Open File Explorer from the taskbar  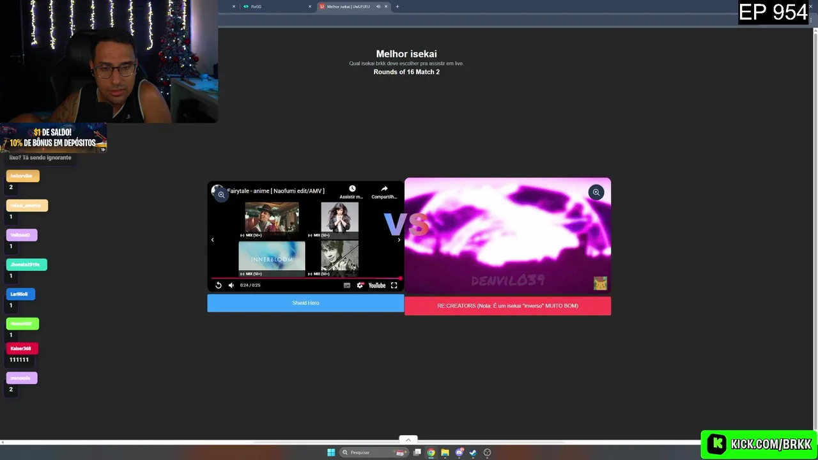click(445, 452)
